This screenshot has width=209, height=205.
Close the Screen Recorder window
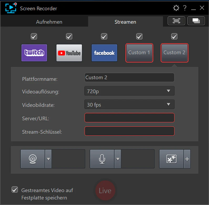tap(202, 8)
